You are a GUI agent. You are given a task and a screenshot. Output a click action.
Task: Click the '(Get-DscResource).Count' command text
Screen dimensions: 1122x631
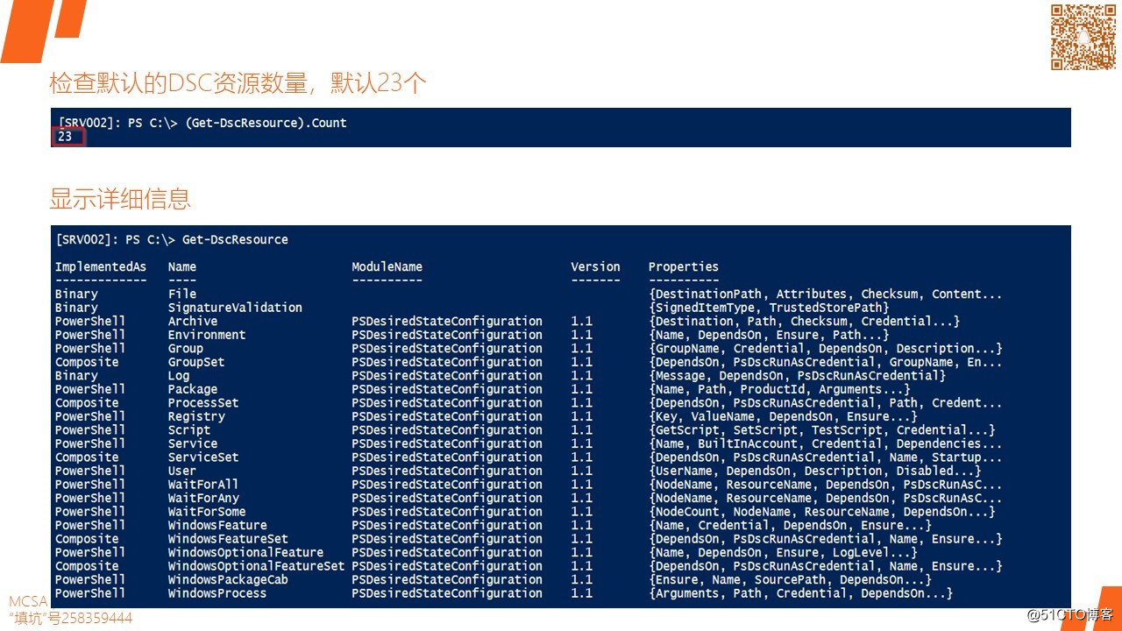click(266, 123)
